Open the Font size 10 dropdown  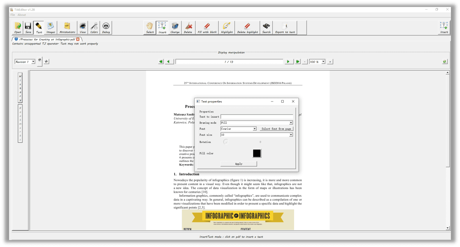[x=257, y=135]
